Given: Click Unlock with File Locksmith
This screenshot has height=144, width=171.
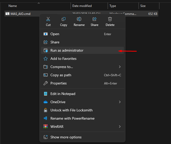Looking at the screenshot, I should [x=71, y=110].
